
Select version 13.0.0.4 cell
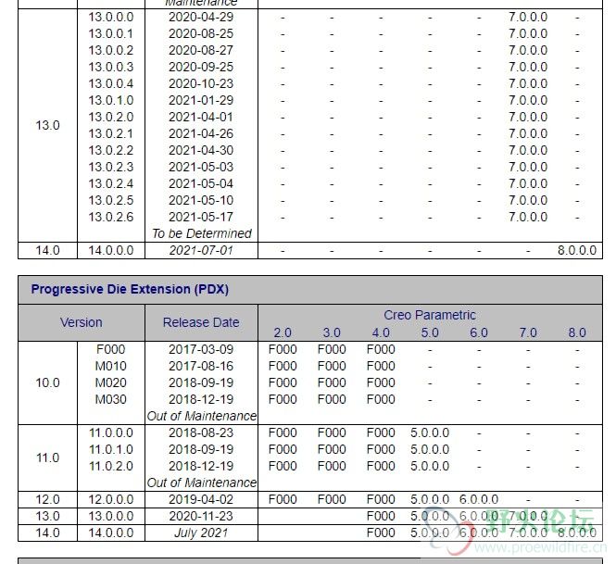click(111, 84)
